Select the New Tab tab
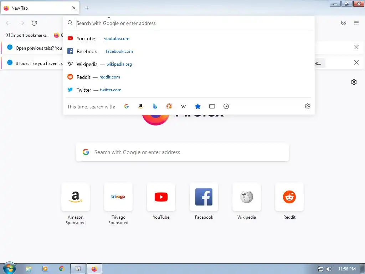365x274 pixels. pyautogui.click(x=40, y=8)
